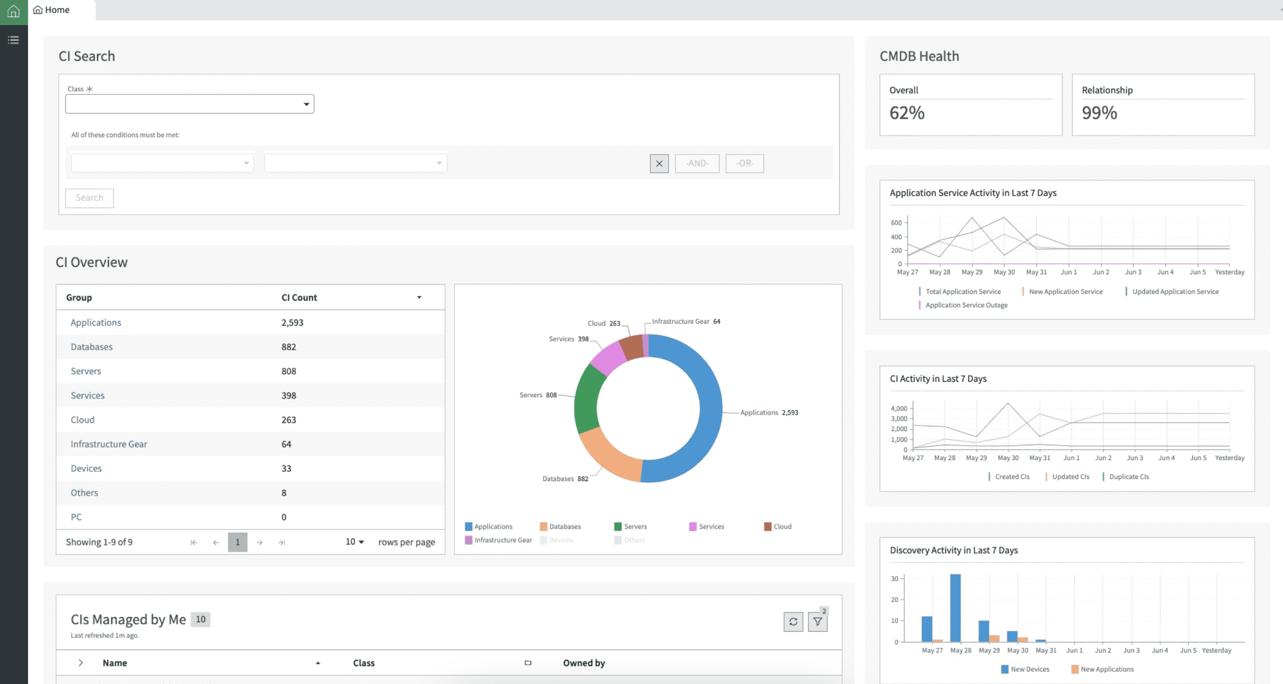This screenshot has height=684, width=1283.
Task: Toggle Services legend in donut chart
Action: (706, 526)
